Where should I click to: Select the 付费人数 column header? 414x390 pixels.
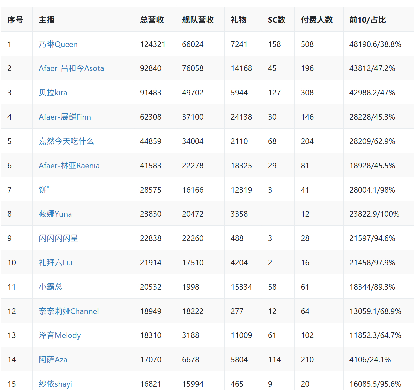(317, 20)
